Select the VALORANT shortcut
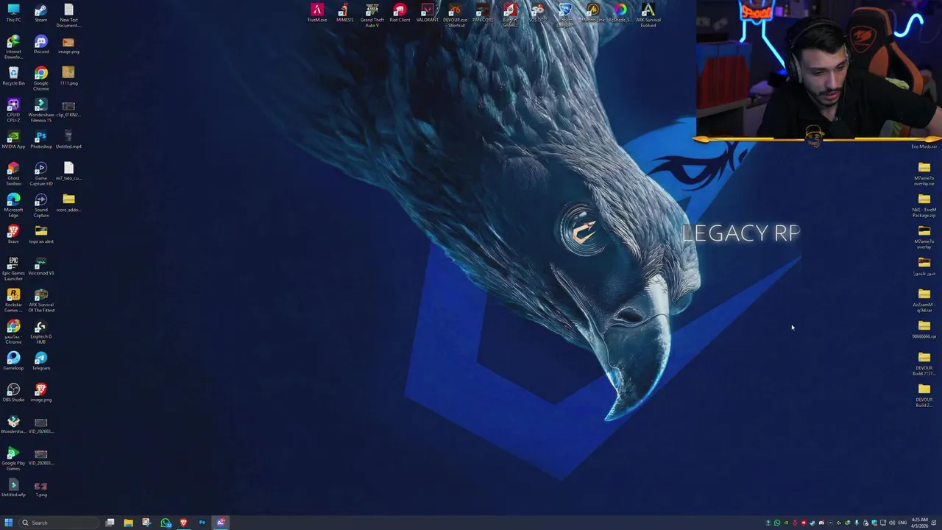 pyautogui.click(x=428, y=13)
